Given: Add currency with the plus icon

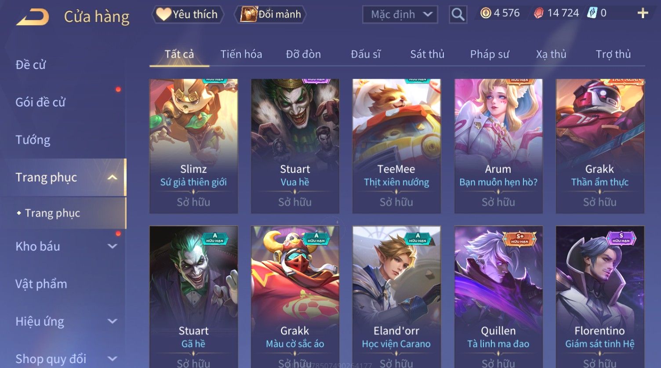Looking at the screenshot, I should [643, 13].
